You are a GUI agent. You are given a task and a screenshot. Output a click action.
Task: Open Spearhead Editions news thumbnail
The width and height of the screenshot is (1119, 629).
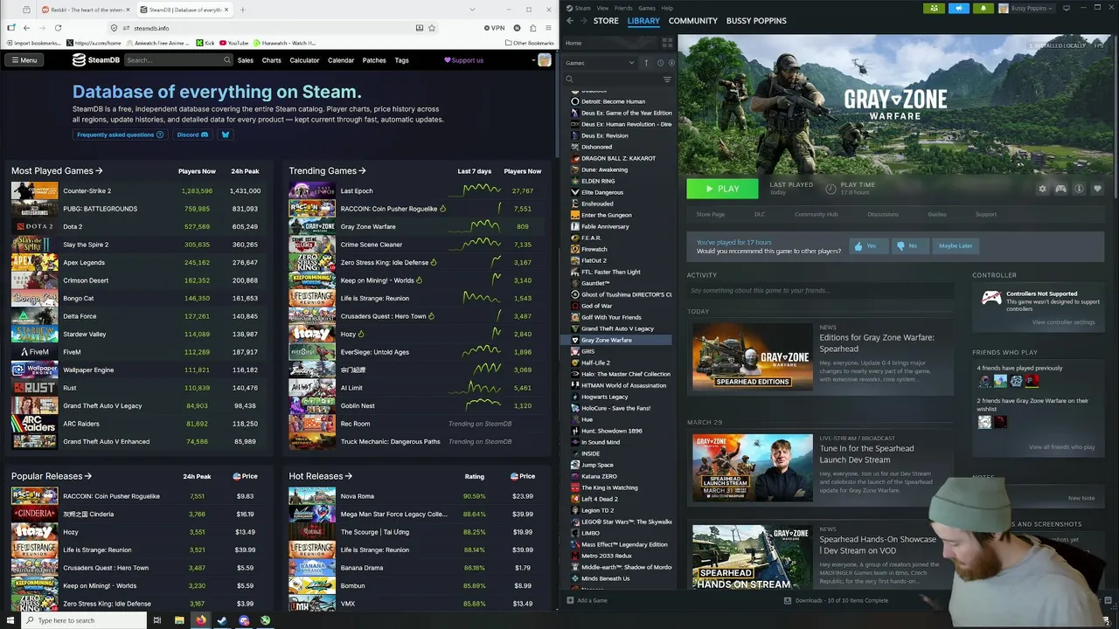tap(753, 356)
